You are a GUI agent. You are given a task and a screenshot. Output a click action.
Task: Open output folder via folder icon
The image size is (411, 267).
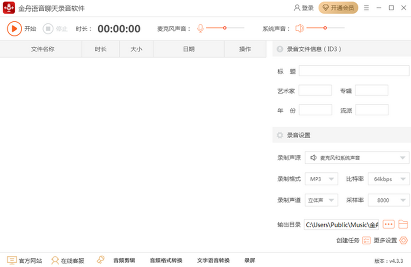tap(403, 224)
